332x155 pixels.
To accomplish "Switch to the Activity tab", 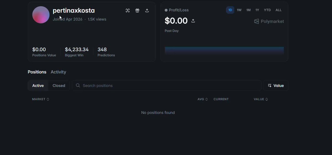I will coord(58,72).
